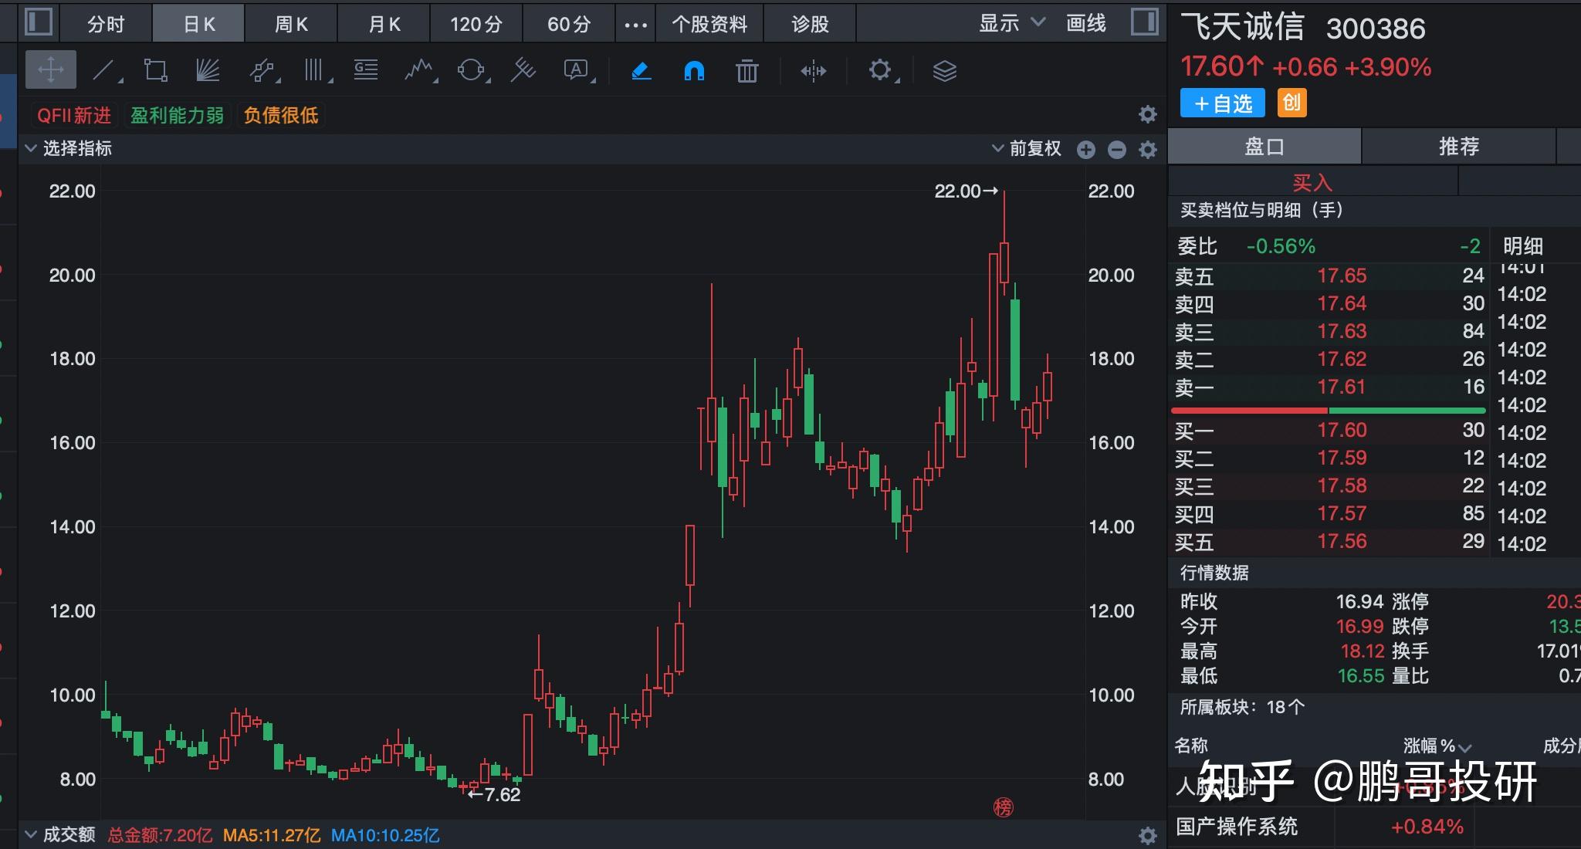The height and width of the screenshot is (849, 1581).
Task: Click 卖三 price 17.63
Action: (1341, 331)
